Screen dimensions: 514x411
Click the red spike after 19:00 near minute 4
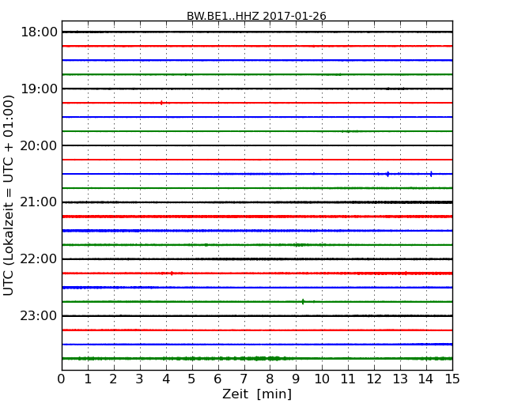161,103
